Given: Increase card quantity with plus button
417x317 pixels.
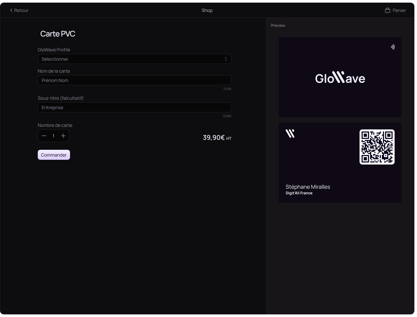Looking at the screenshot, I should 63,136.
